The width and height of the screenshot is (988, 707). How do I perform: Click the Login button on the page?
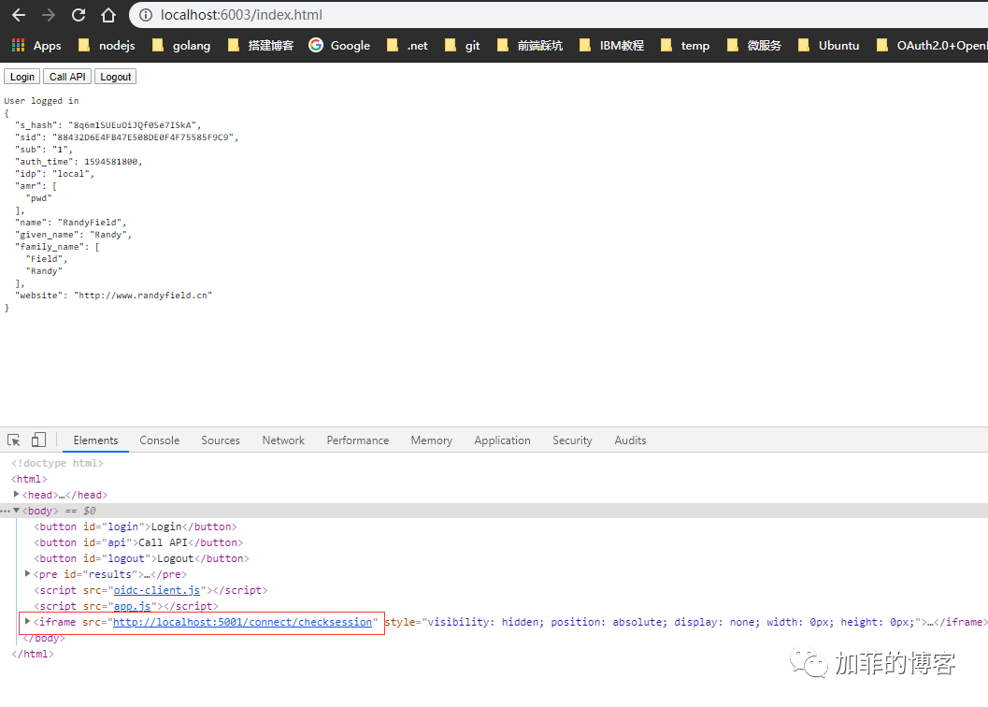point(22,77)
